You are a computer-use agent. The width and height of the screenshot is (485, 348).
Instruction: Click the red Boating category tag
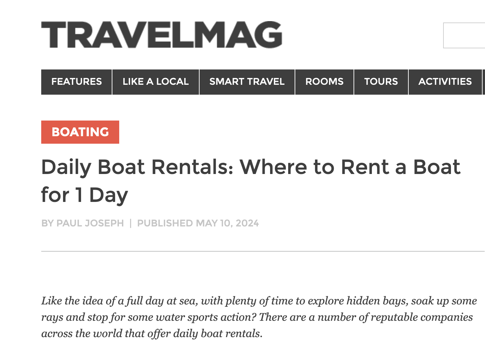80,132
